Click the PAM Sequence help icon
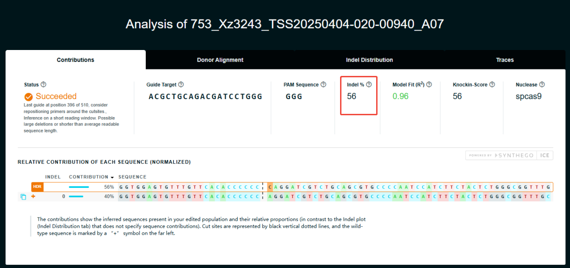Viewport: 570px width, 268px height. pos(323,84)
